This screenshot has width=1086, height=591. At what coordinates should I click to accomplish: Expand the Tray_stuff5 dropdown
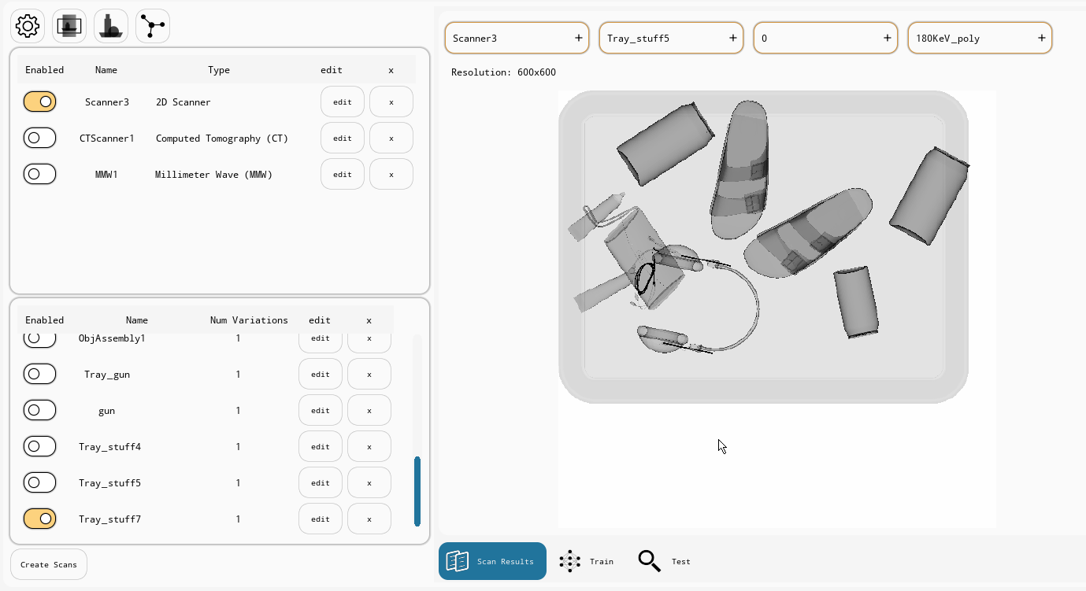pyautogui.click(x=671, y=38)
